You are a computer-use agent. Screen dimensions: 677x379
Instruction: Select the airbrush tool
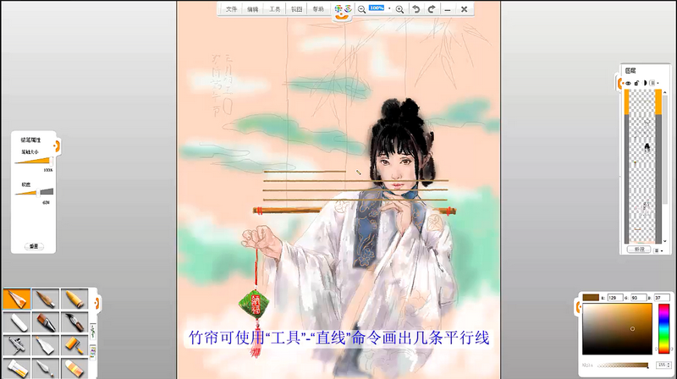(15, 344)
